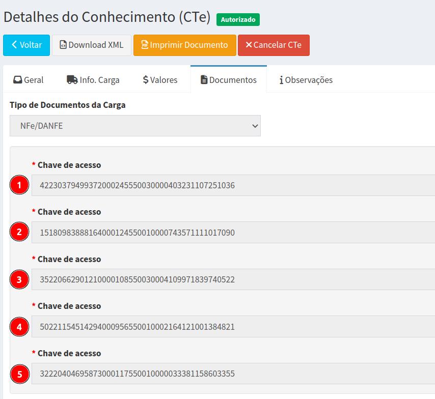Viewport: 435px width, 399px height.
Task: Click the dollar sign icon on Valores tab
Action: [x=146, y=80]
